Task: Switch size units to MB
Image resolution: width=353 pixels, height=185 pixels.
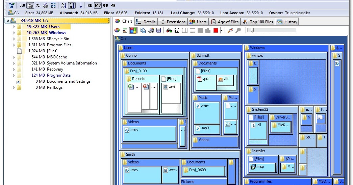Action: pos(98,5)
